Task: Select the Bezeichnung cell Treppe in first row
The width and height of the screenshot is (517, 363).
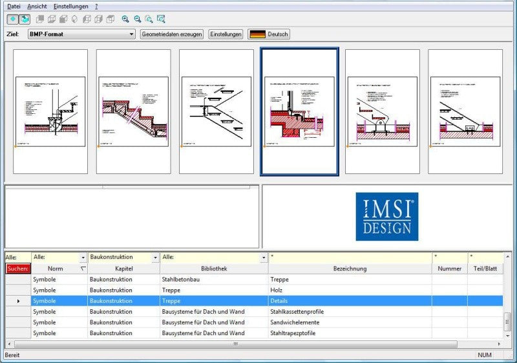Action: coord(350,280)
